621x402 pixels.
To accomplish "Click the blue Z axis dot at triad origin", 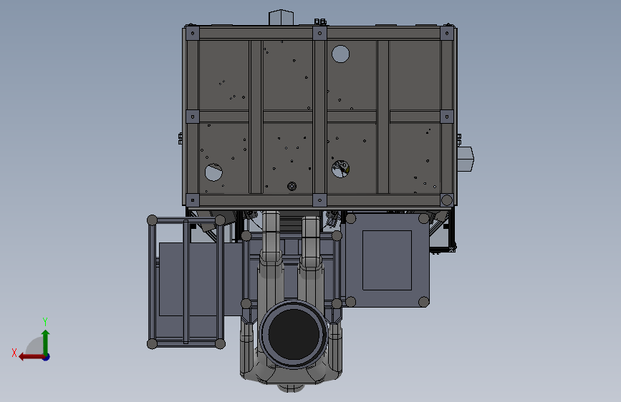I will (47, 357).
